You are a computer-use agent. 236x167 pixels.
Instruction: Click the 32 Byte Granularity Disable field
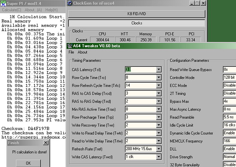(230, 164)
